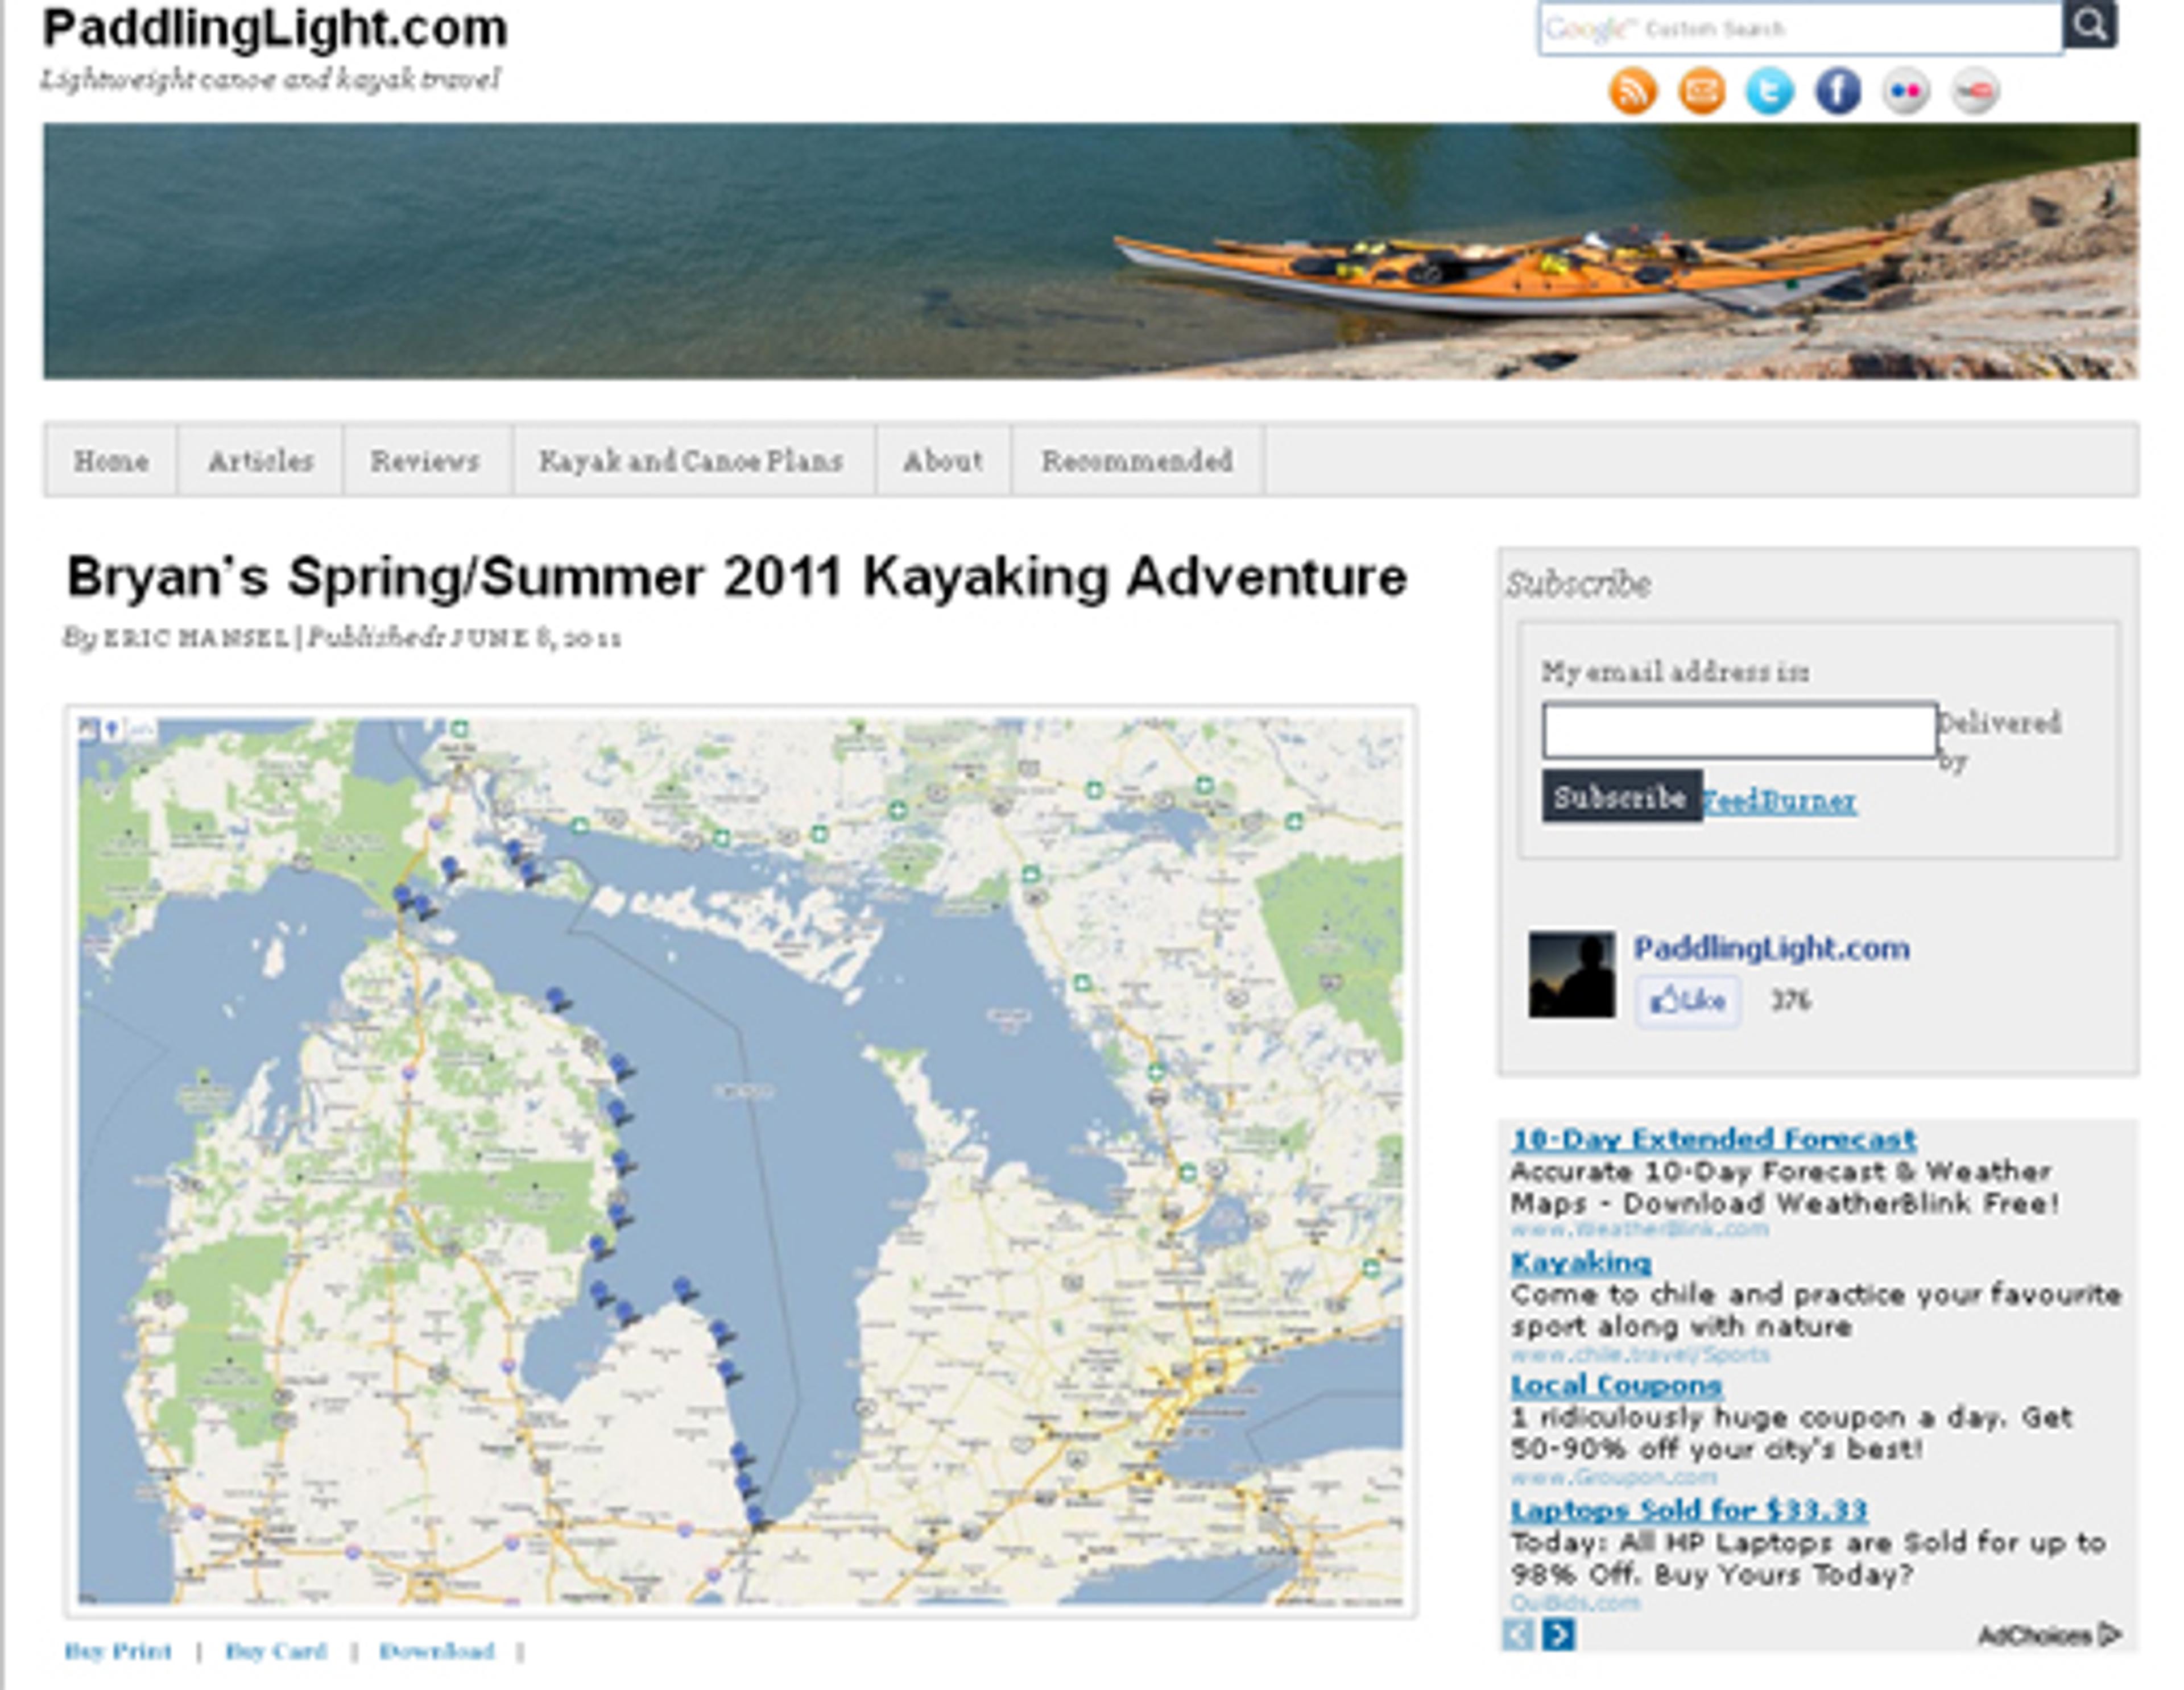Open the Twitter social icon
Image resolution: width=2184 pixels, height=1690 pixels.
point(1769,92)
